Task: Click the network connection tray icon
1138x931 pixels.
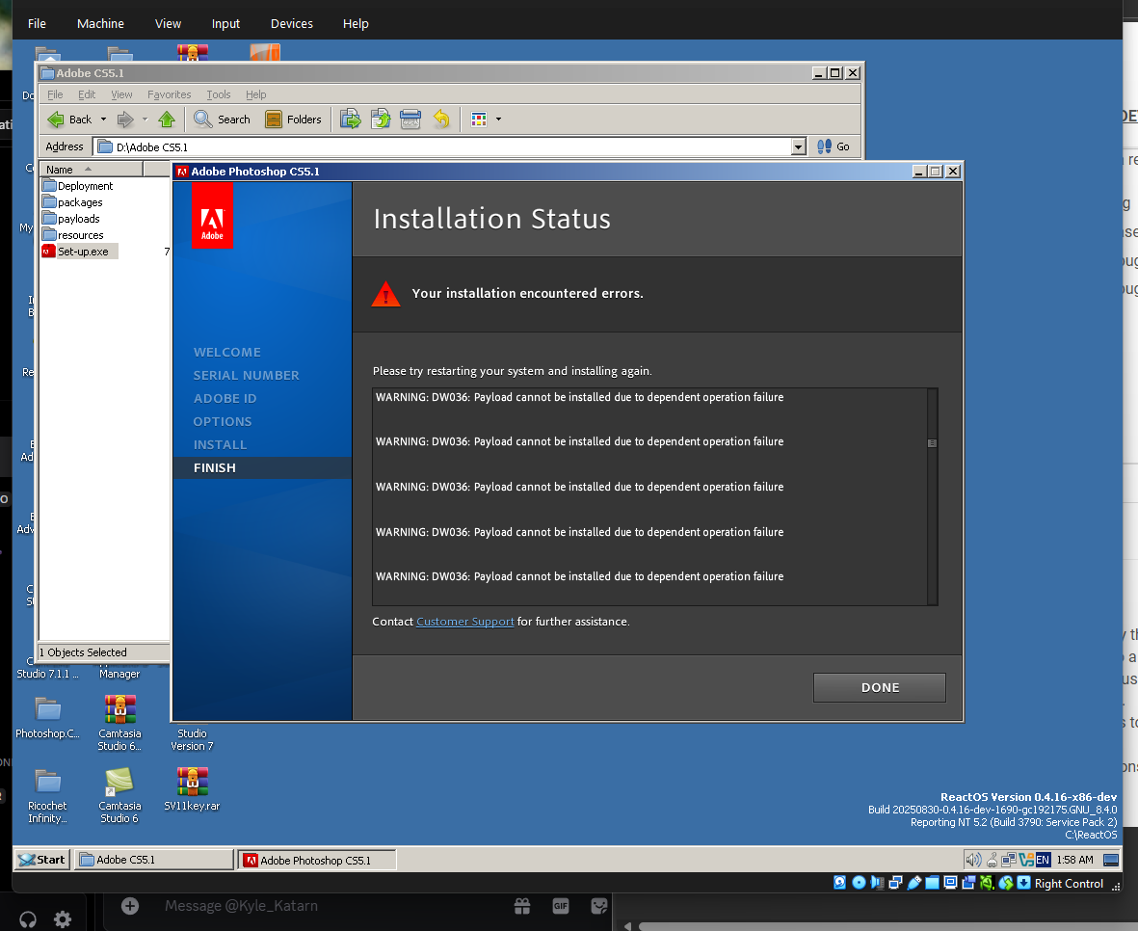Action: (1009, 860)
